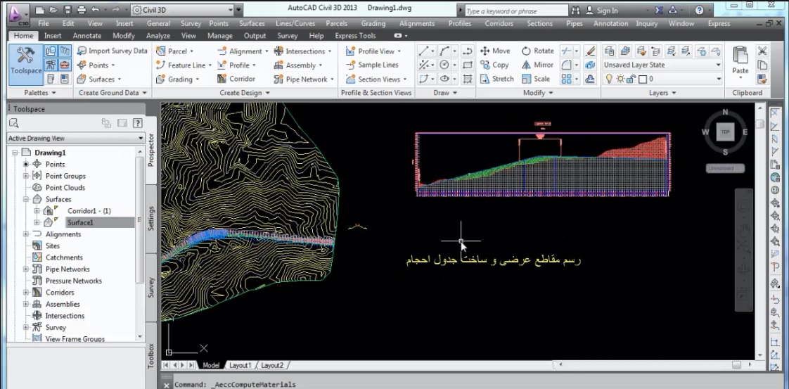The height and width of the screenshot is (389, 789).
Task: Expand the Point Groups tree node
Action: pyautogui.click(x=25, y=176)
